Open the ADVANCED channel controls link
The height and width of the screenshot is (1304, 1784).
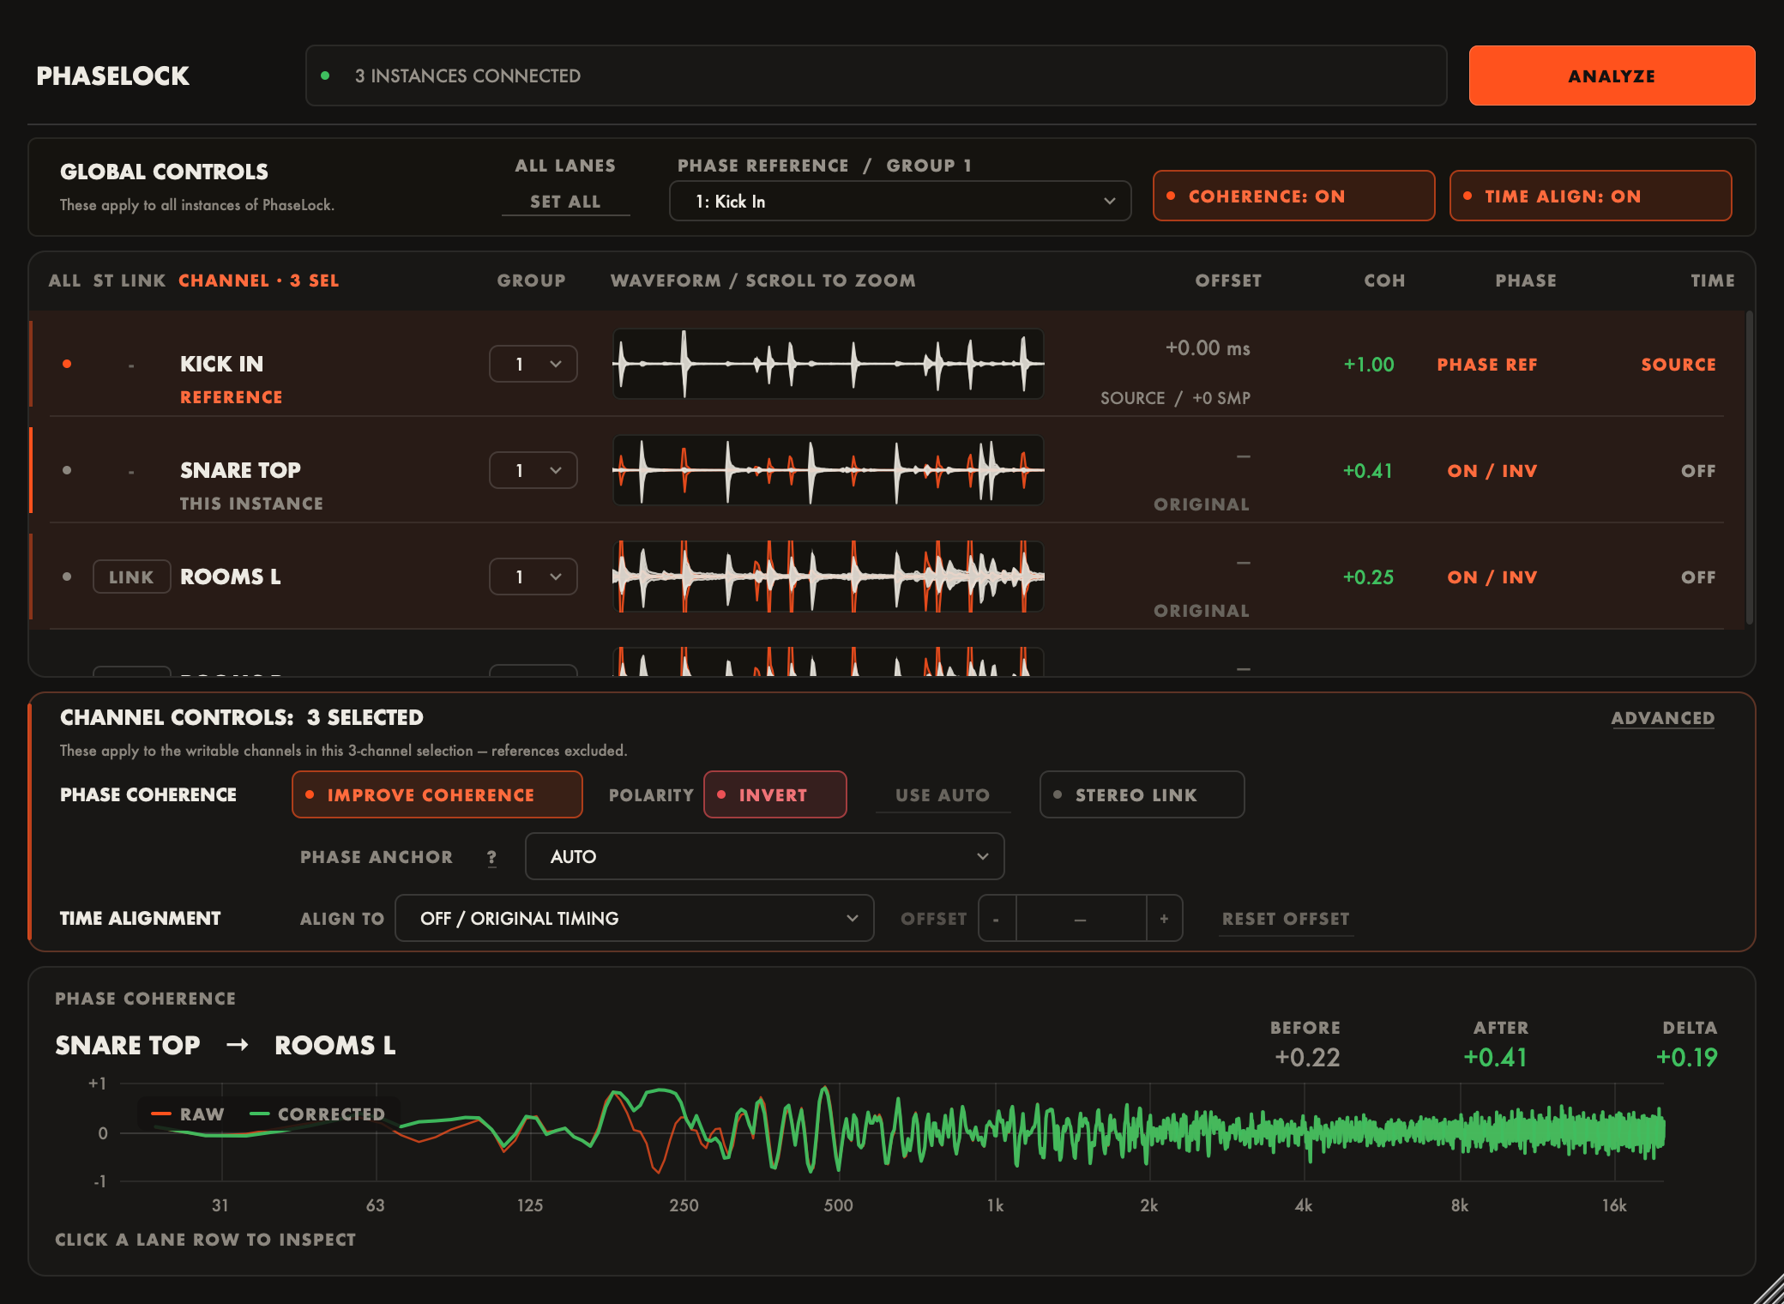click(x=1662, y=718)
